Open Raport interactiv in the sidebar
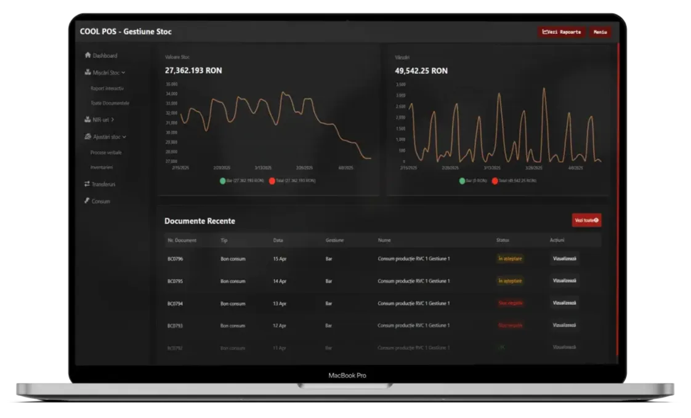 point(107,88)
